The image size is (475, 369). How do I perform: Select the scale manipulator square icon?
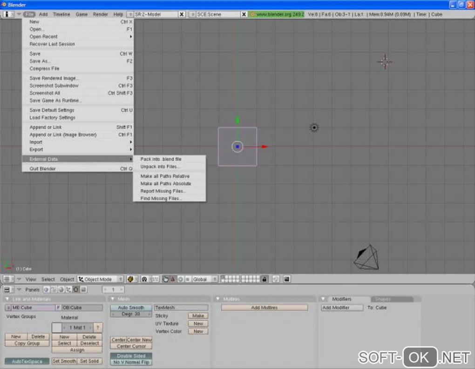point(188,279)
